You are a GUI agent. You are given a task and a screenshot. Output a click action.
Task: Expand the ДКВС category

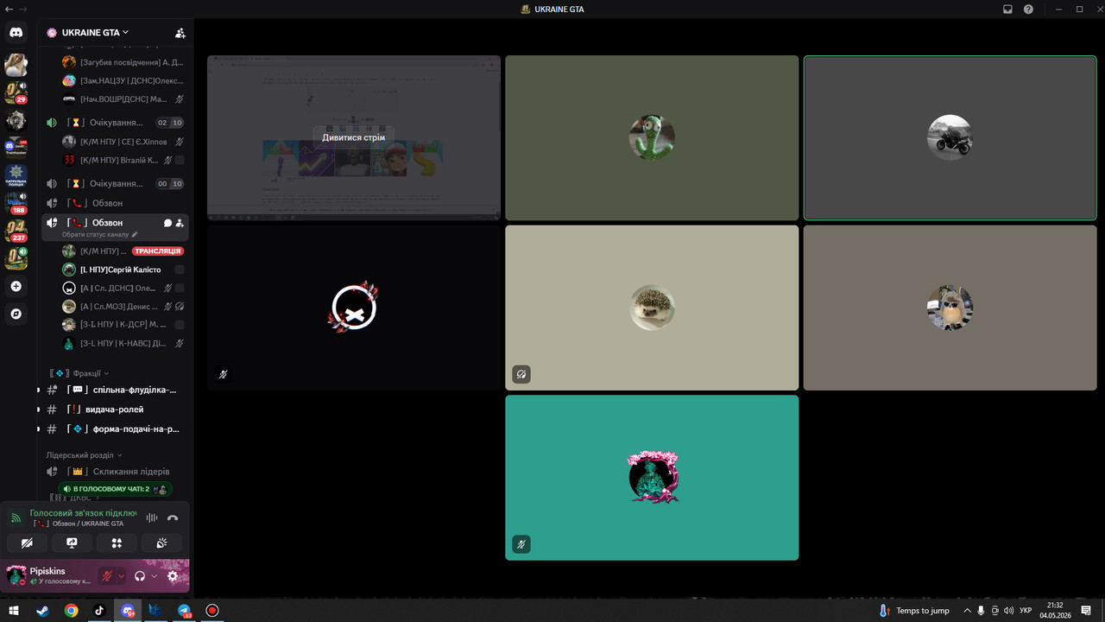73,498
